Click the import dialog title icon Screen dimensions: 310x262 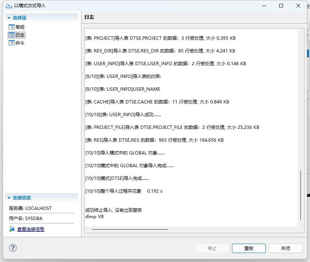(9, 6)
